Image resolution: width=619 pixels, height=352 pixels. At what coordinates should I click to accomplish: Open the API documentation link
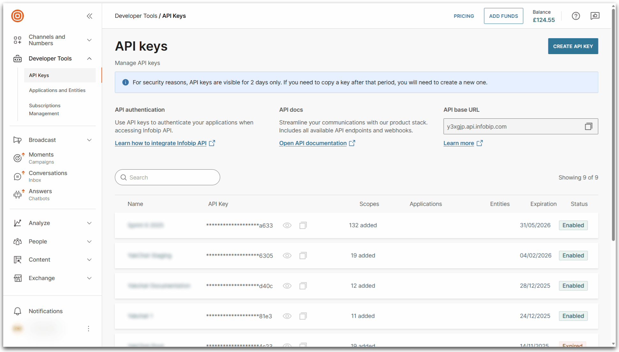point(313,143)
